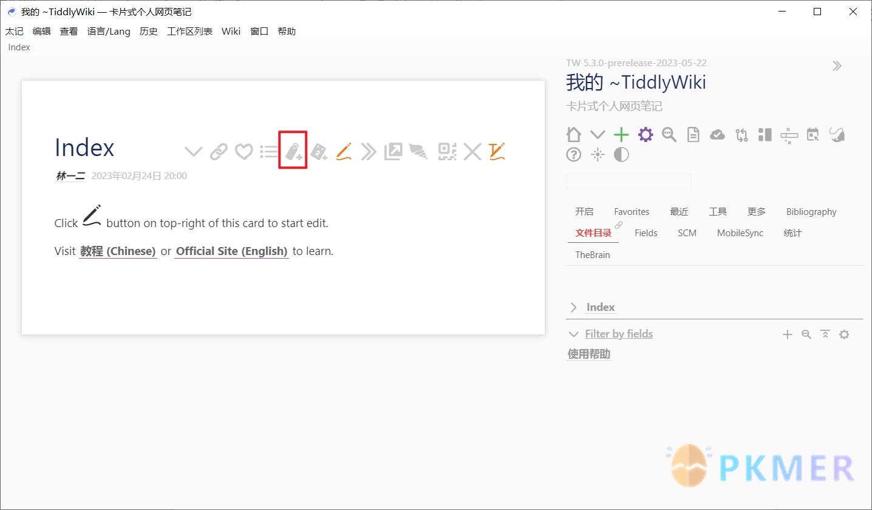
Task: Click the author name 林一二
Action: pos(70,176)
